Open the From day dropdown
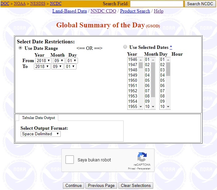 click(x=72, y=61)
